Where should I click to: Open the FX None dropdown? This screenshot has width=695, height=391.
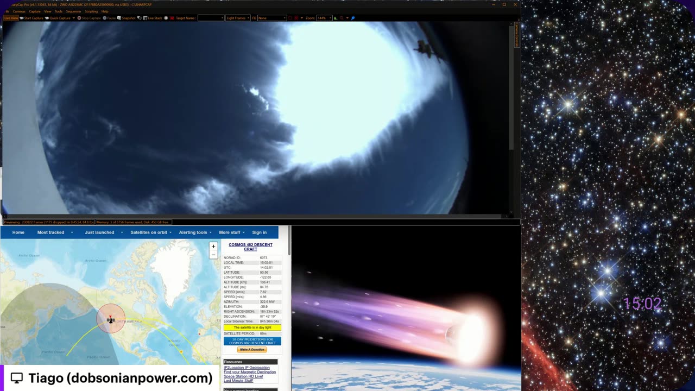click(272, 18)
